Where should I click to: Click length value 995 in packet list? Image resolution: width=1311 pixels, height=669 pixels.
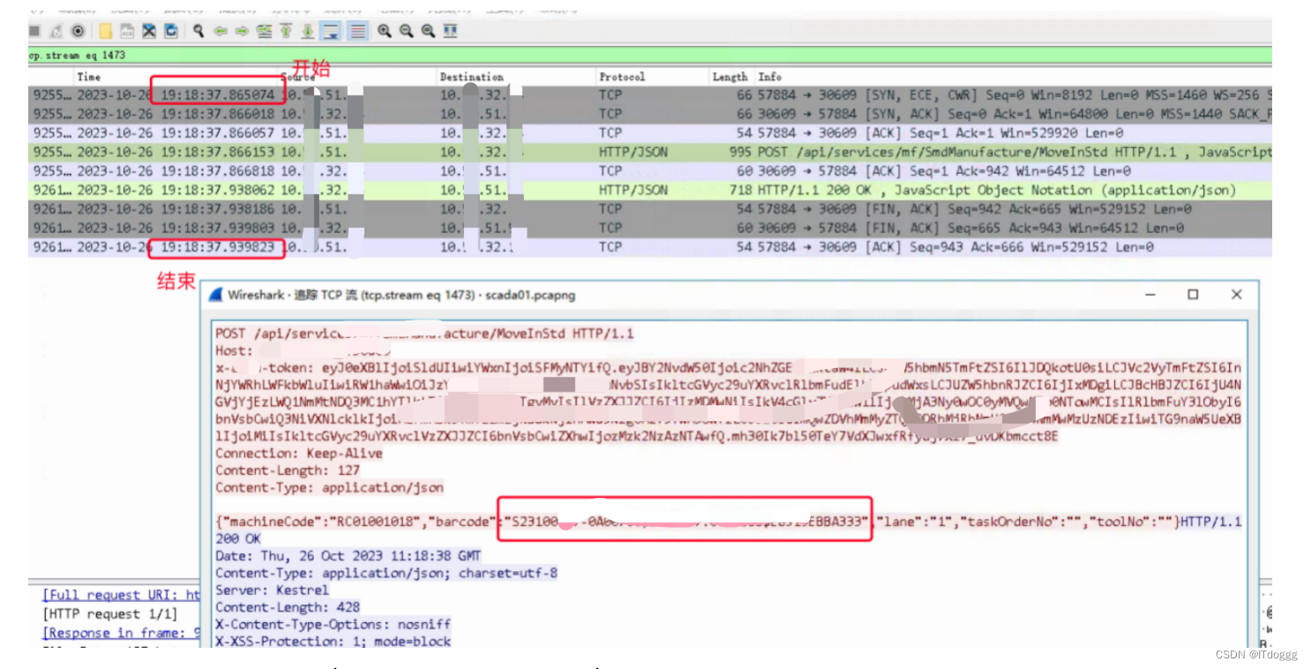pyautogui.click(x=741, y=152)
